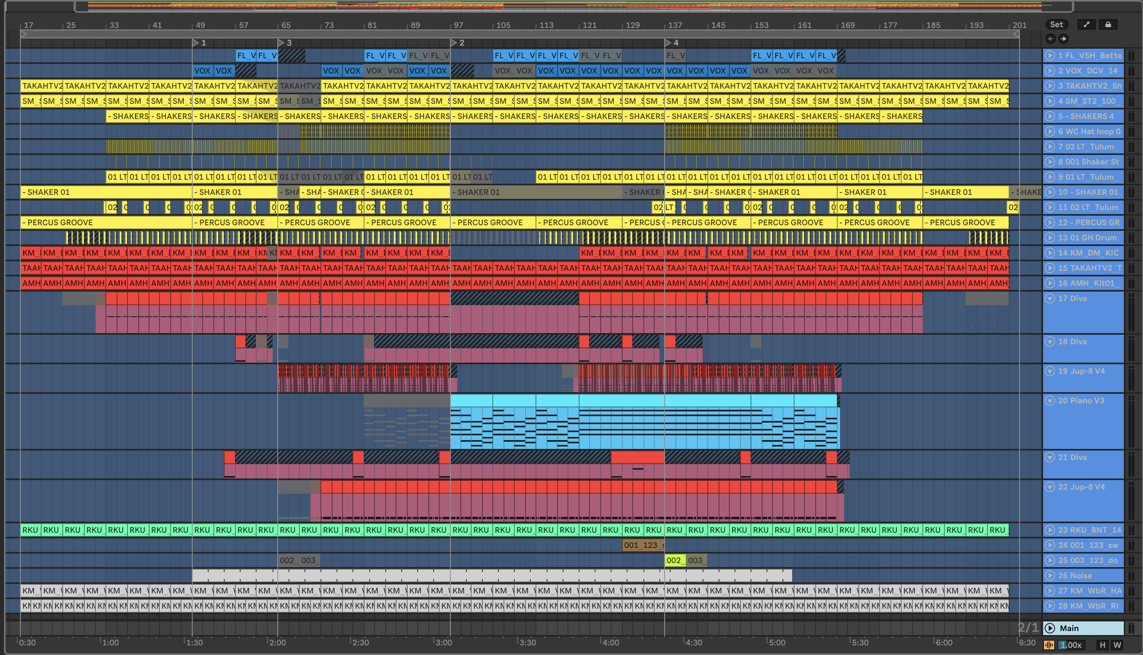This screenshot has width=1143, height=655.
Task: Click the H optimize height button
Action: (x=1103, y=645)
